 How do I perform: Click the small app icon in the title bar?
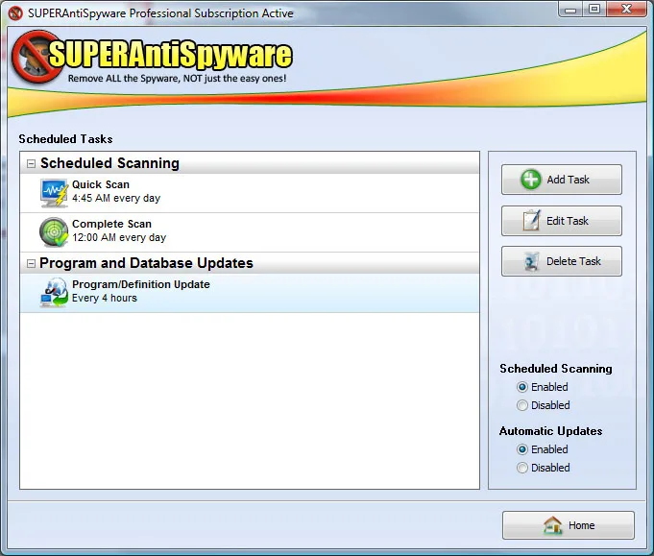15,12
